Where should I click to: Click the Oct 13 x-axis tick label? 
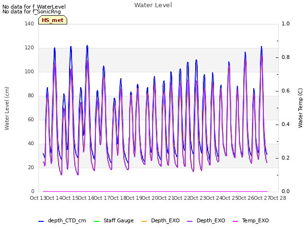(x=38, y=198)
